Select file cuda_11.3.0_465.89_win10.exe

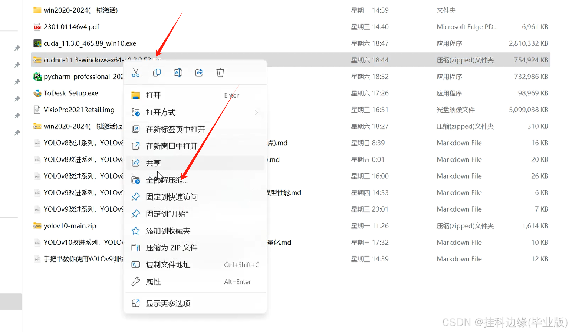90,43
